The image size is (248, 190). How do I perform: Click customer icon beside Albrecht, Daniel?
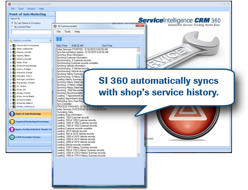[14, 73]
